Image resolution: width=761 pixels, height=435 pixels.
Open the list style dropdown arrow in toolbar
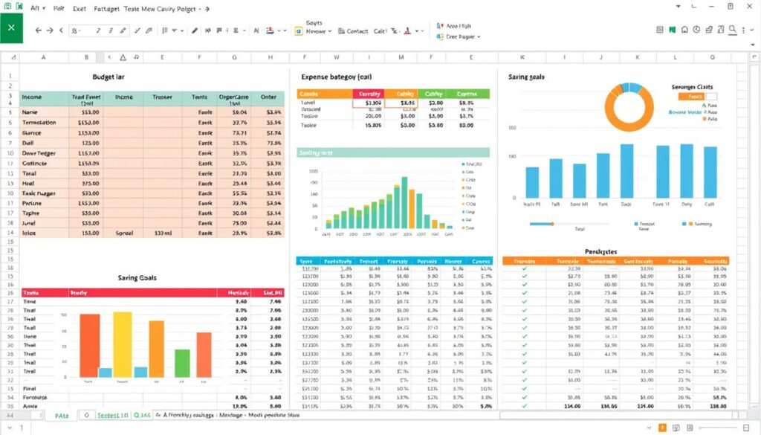[x=182, y=30]
